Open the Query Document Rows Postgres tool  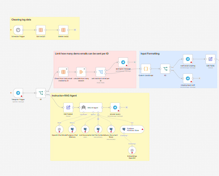[x=111, y=129]
